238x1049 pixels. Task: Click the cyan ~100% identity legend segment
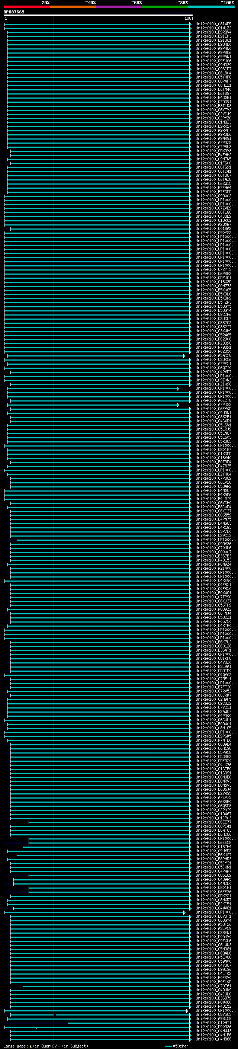tap(212, 7)
